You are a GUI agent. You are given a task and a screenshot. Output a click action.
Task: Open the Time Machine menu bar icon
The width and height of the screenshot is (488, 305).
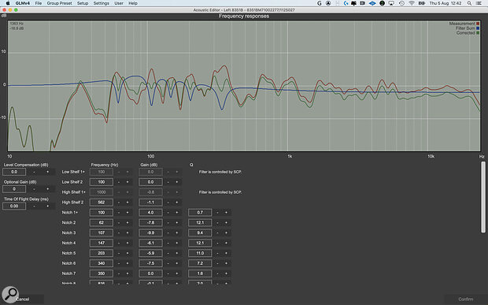pyautogui.click(x=401, y=3)
